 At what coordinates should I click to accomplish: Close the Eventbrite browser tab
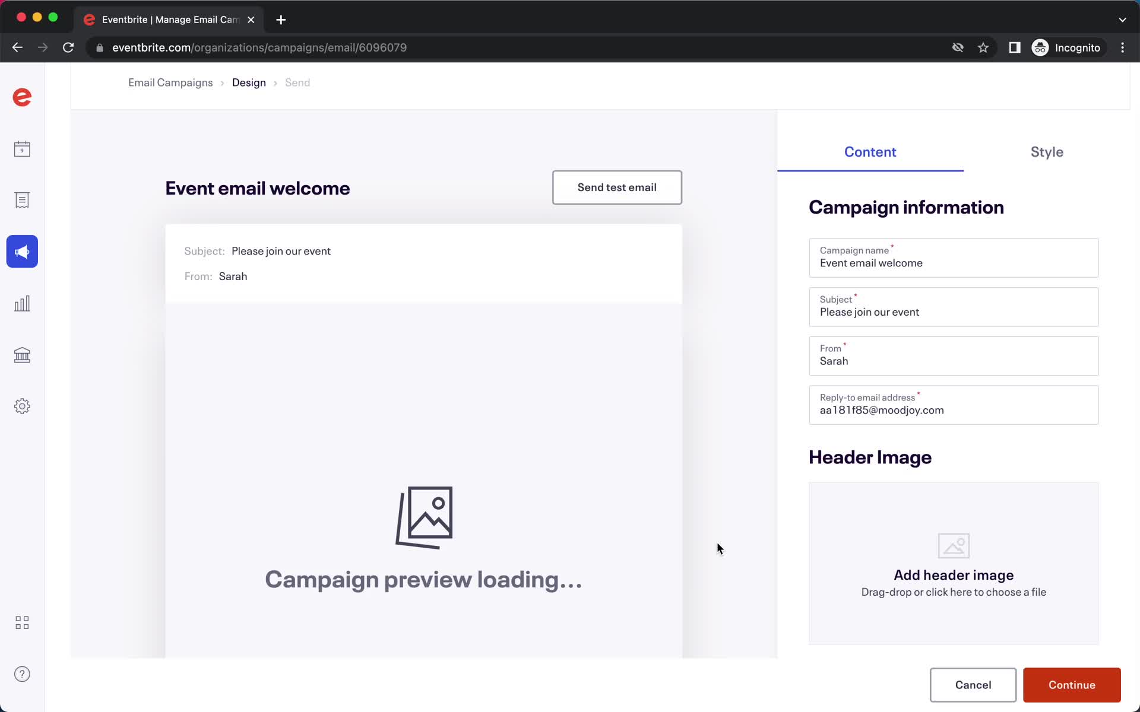[251, 20]
